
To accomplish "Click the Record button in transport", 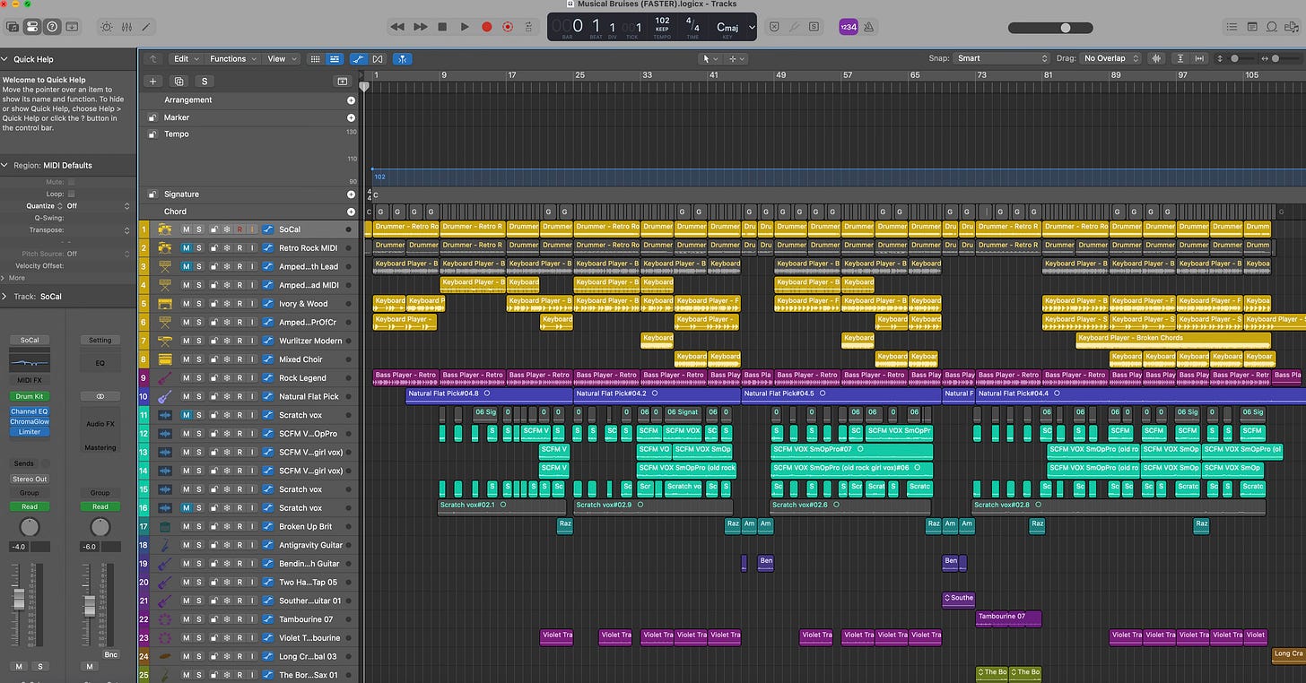I will pyautogui.click(x=487, y=27).
